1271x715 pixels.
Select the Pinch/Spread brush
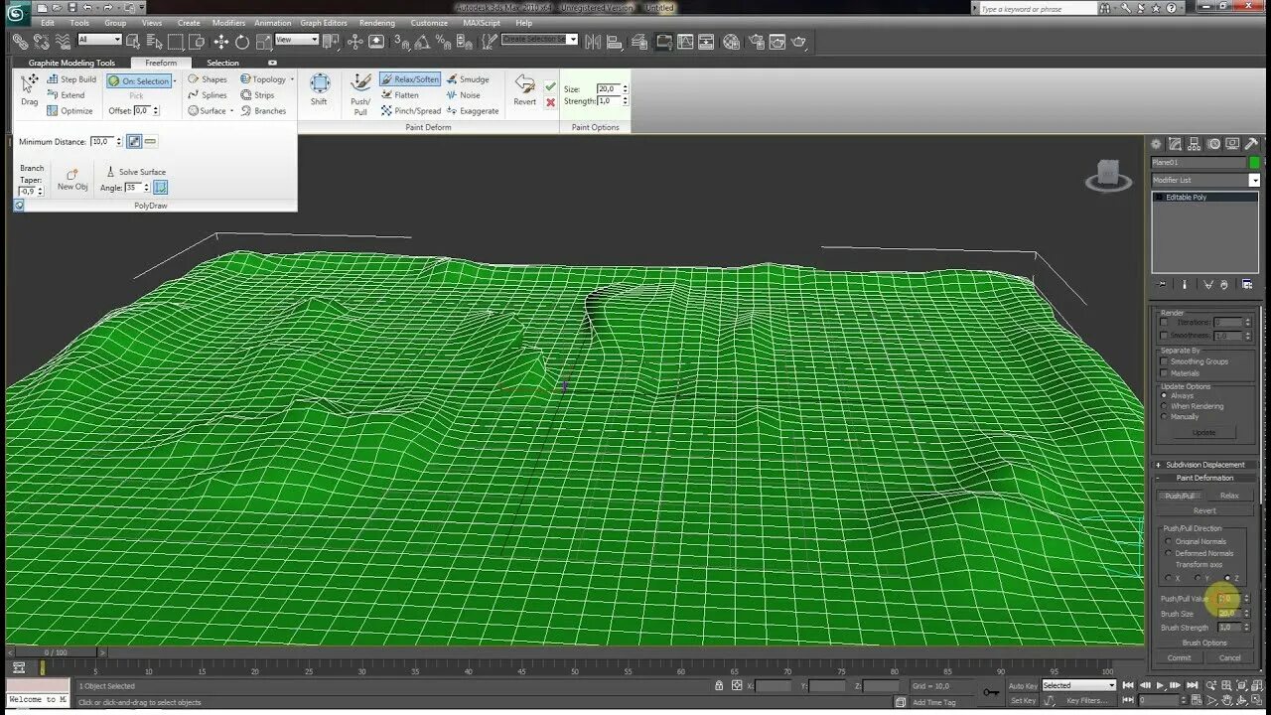pos(411,111)
